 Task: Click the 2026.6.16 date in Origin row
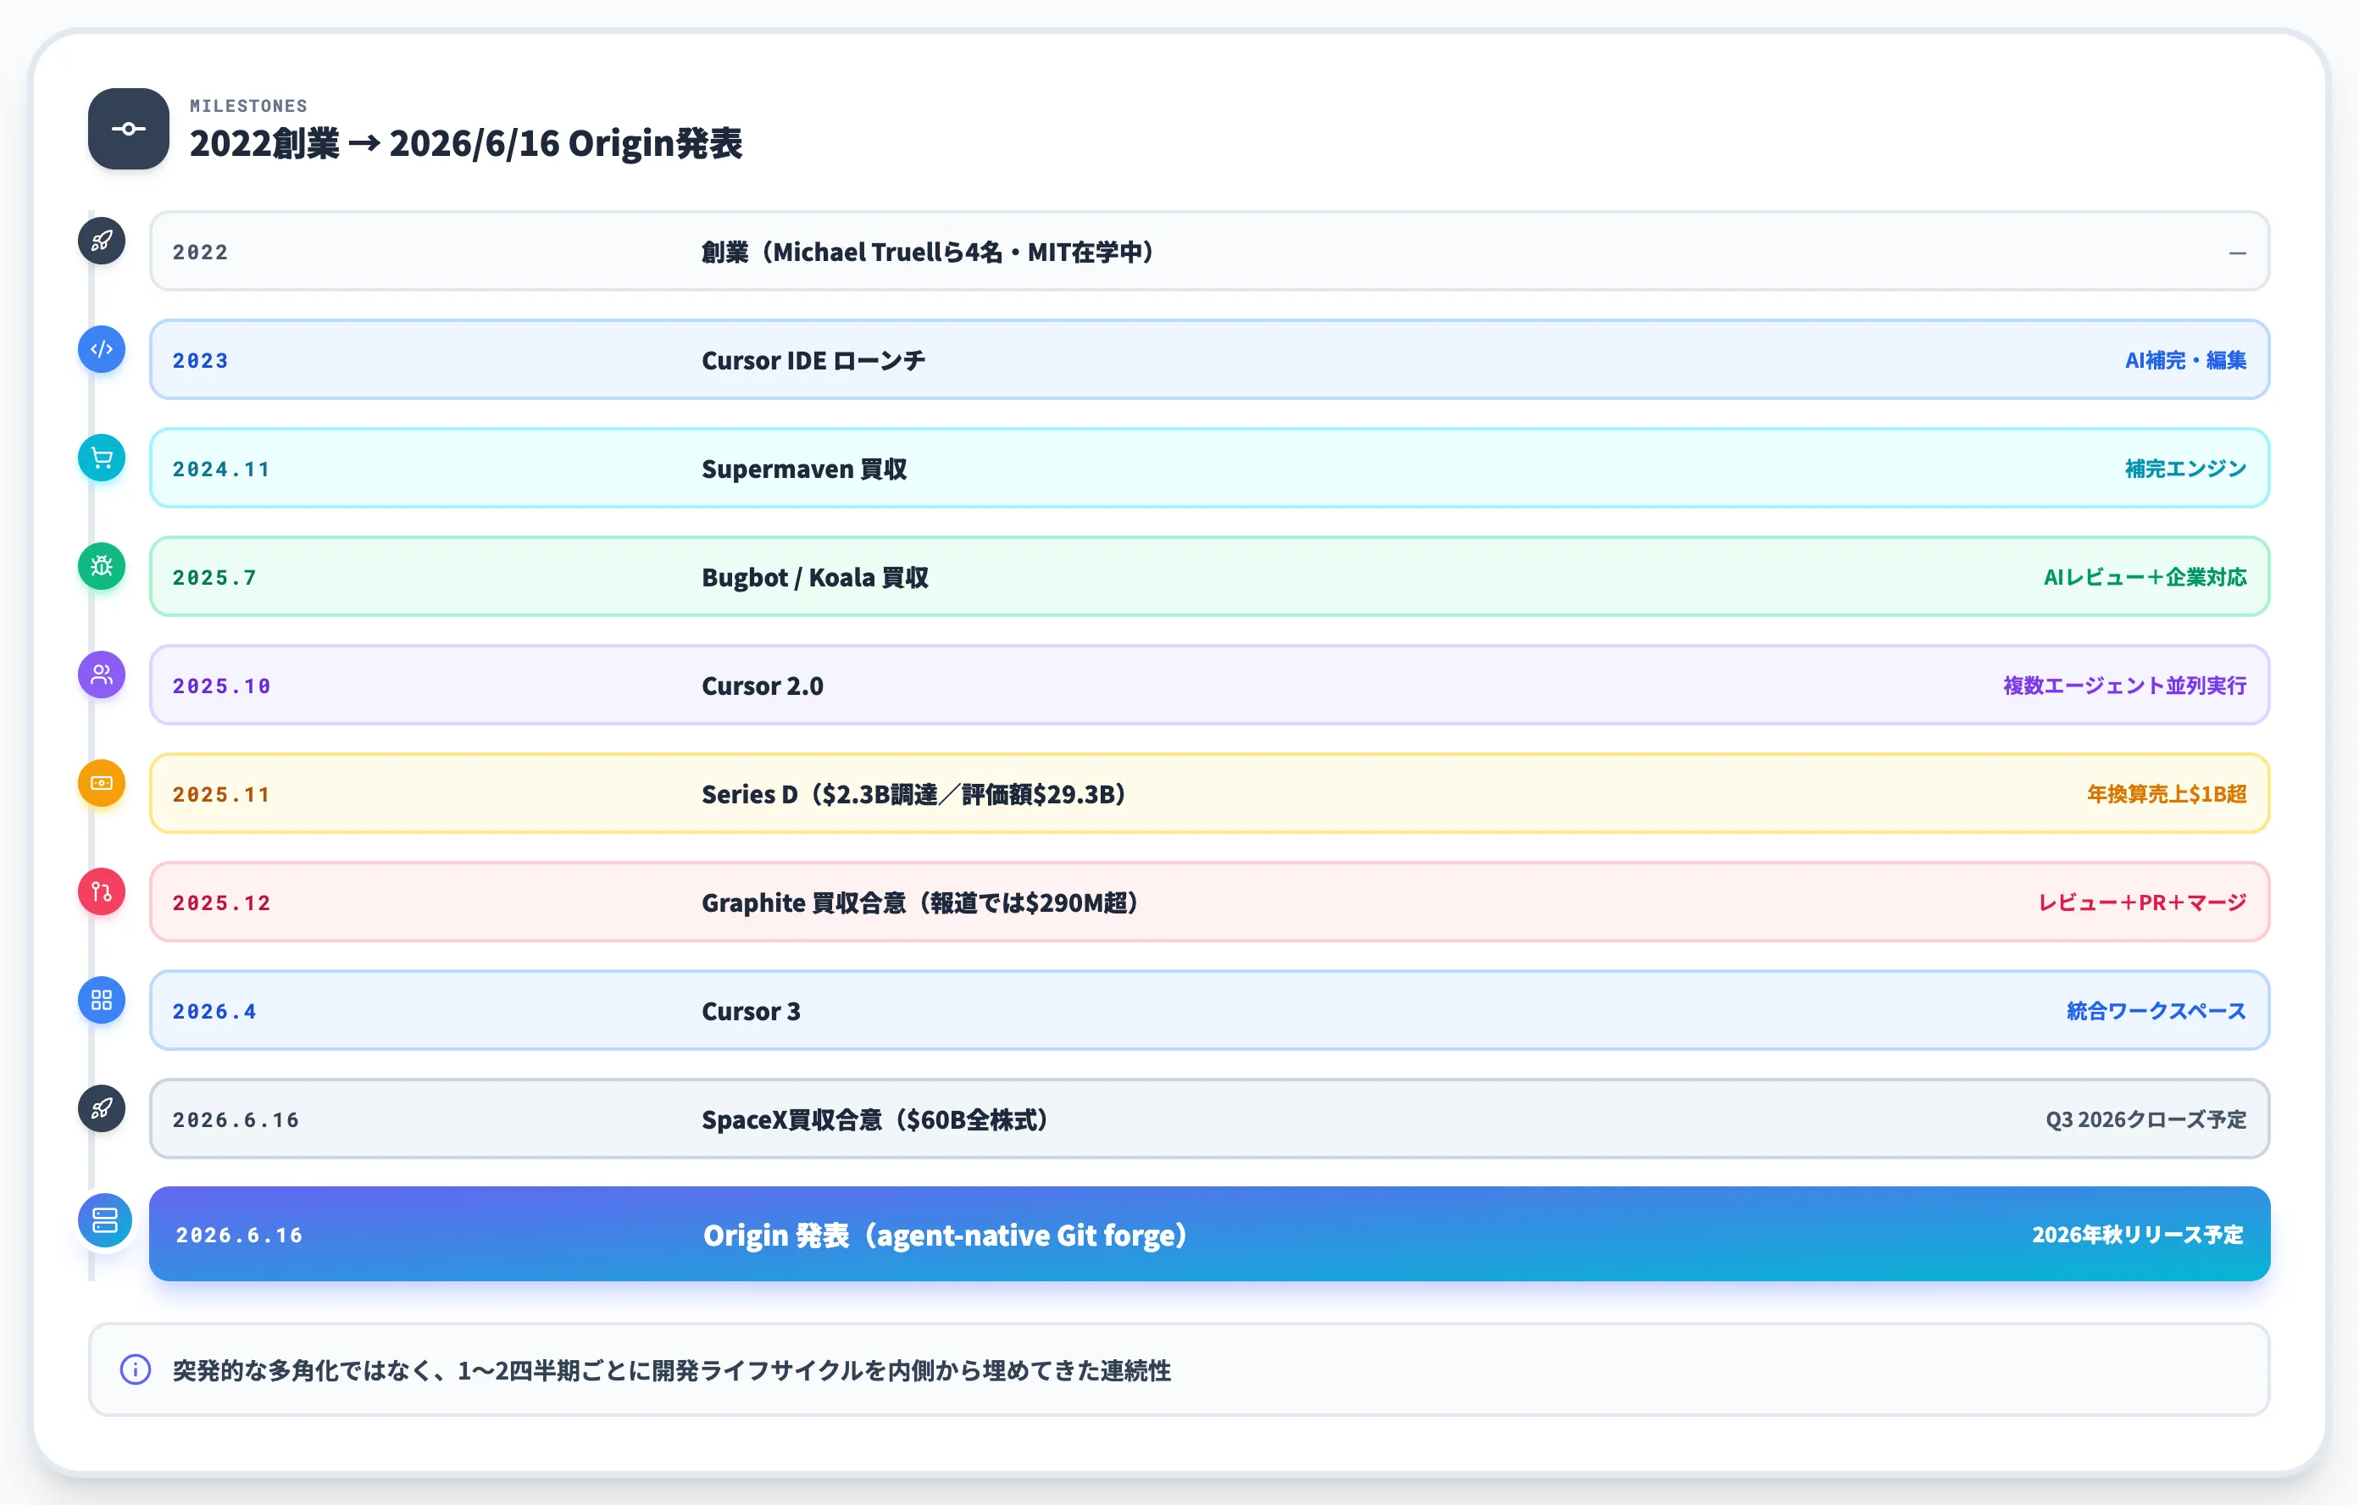tap(239, 1236)
